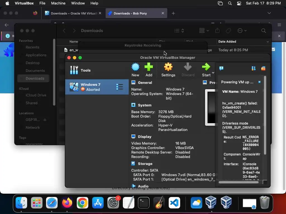
Task: Click the notification panel vertical scrollbar
Action: point(265,116)
